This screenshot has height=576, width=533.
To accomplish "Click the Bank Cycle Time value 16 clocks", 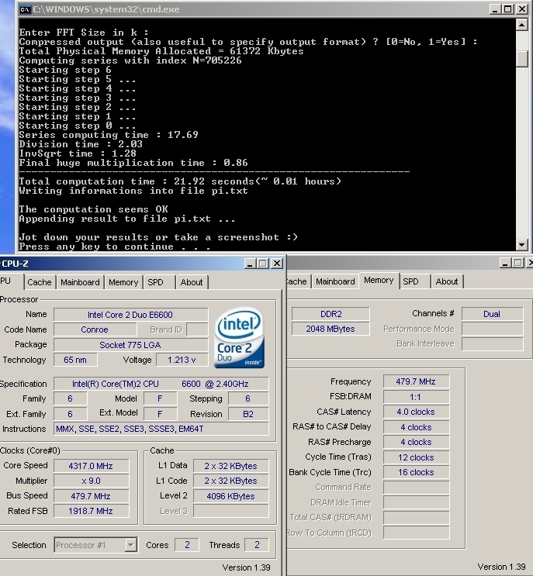I will point(416,472).
